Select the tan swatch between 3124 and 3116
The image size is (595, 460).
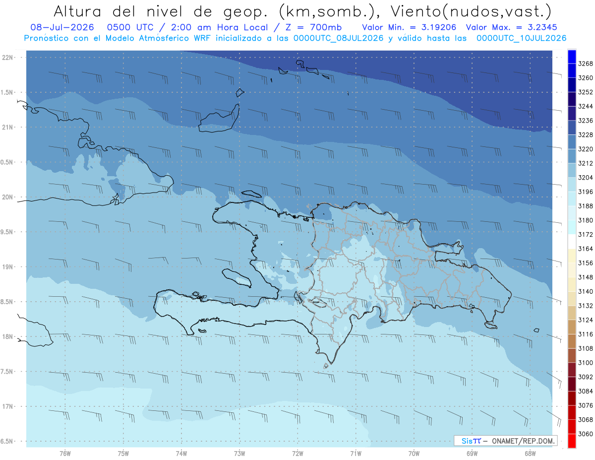point(572,327)
